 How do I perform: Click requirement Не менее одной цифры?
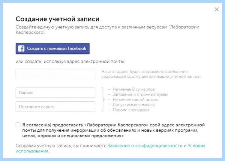click(136, 99)
